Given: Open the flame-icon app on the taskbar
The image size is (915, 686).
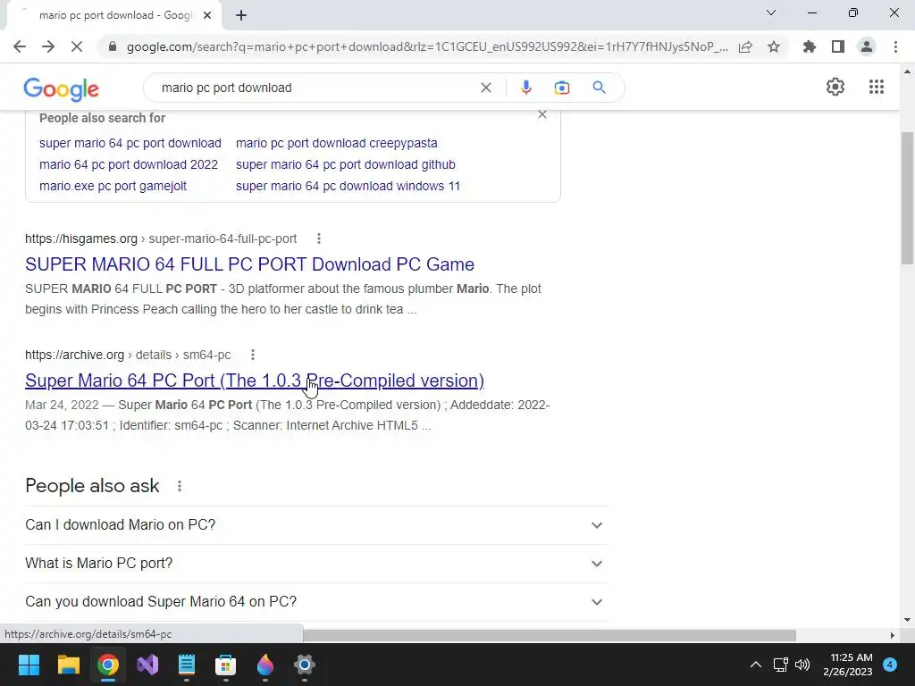Looking at the screenshot, I should pyautogui.click(x=264, y=665).
